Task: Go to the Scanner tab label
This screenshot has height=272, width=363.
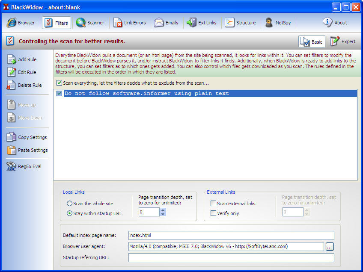Action: click(x=95, y=23)
